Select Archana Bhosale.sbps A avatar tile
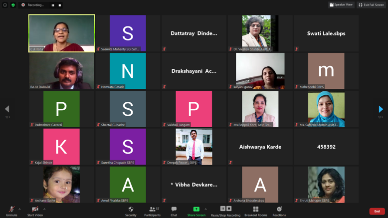The image size is (388, 218). tap(260, 185)
